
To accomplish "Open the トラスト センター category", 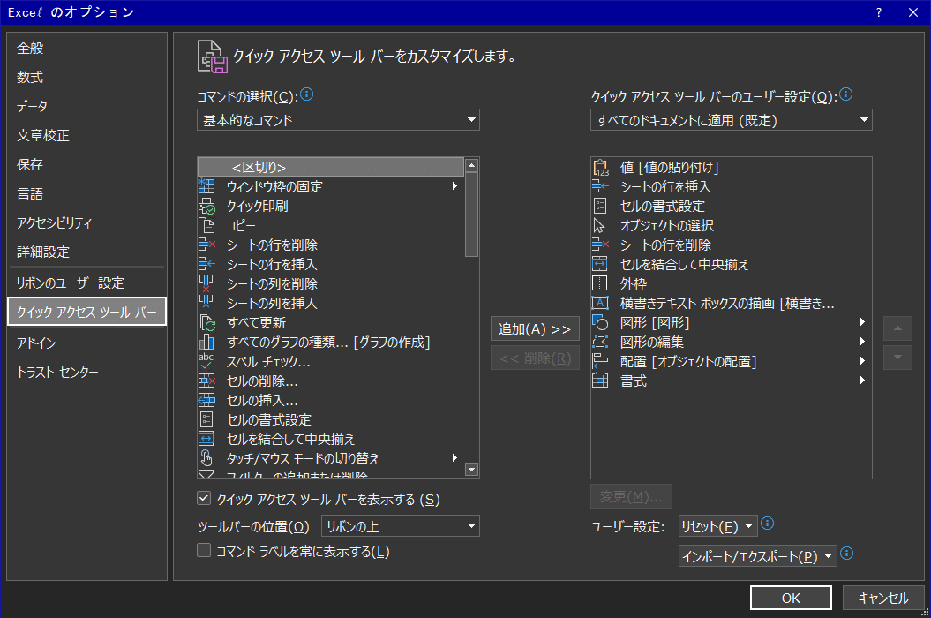I will coord(86,372).
